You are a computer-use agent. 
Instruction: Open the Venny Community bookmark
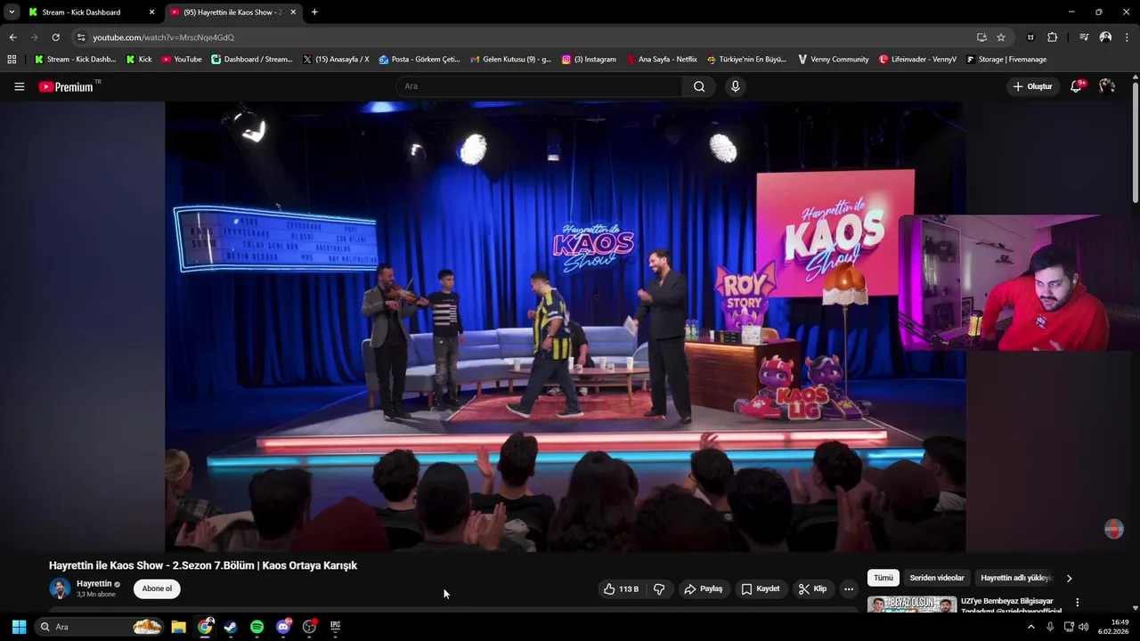833,60
